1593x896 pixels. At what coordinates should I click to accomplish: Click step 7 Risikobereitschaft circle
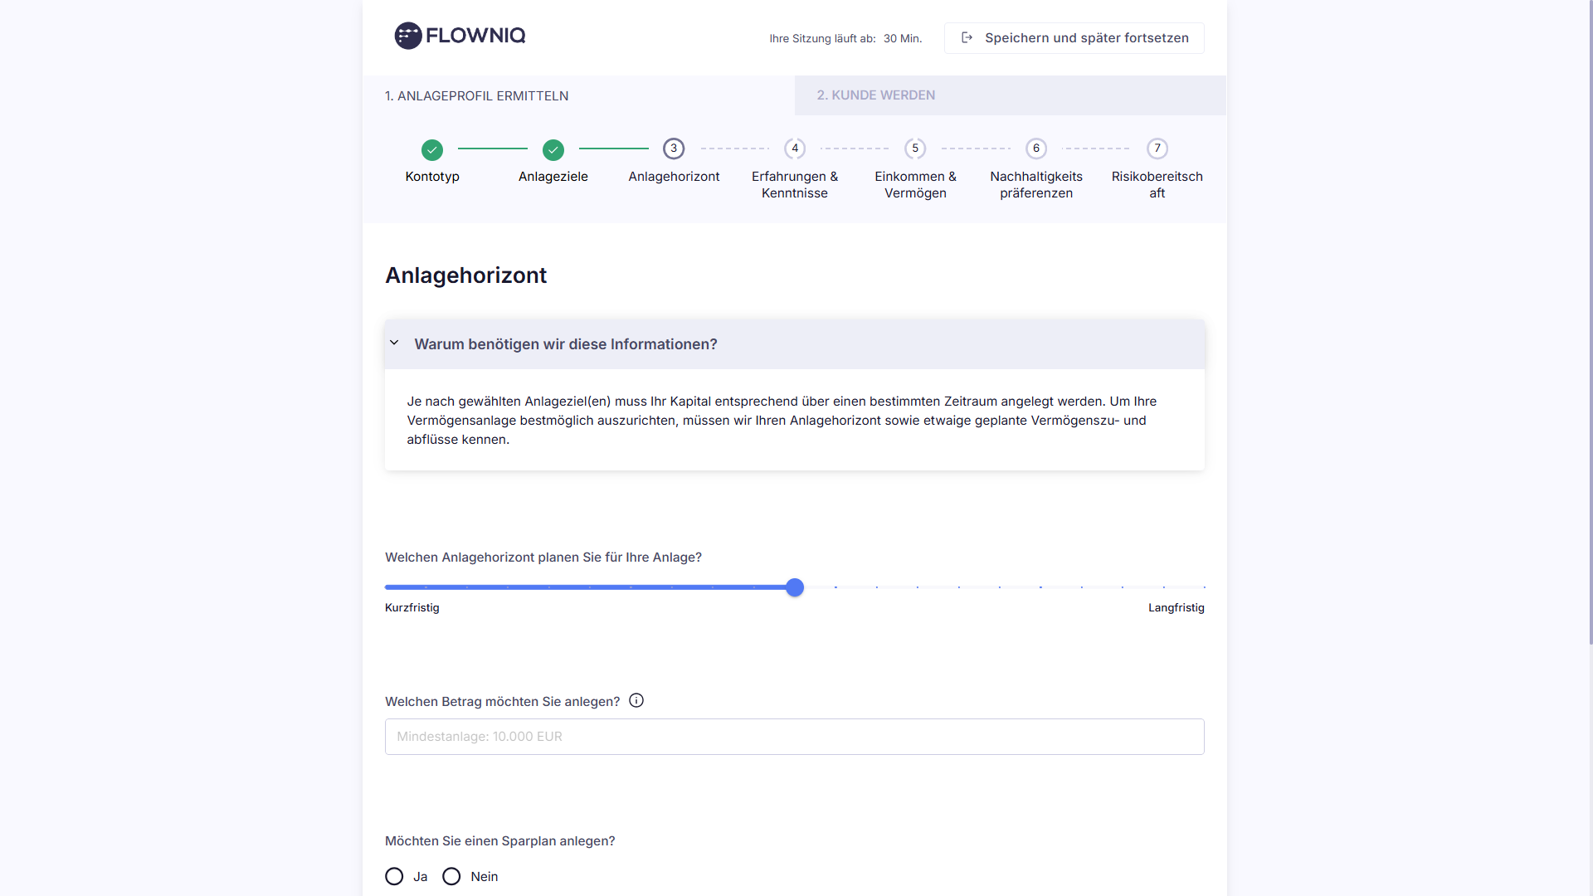tap(1157, 149)
